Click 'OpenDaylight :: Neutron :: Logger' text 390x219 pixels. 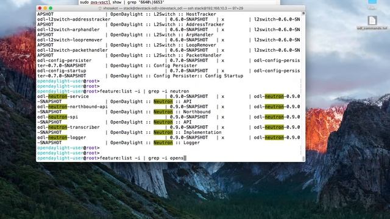155,142
